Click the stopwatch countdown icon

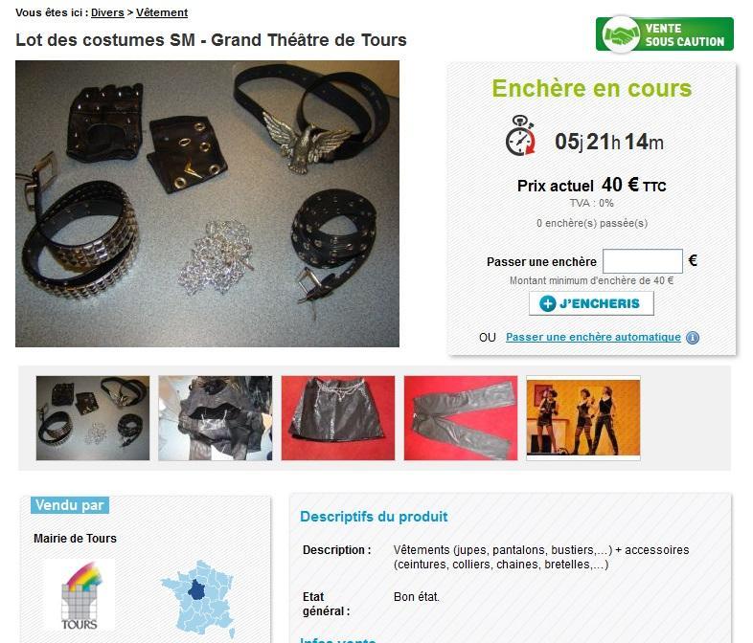(x=520, y=135)
